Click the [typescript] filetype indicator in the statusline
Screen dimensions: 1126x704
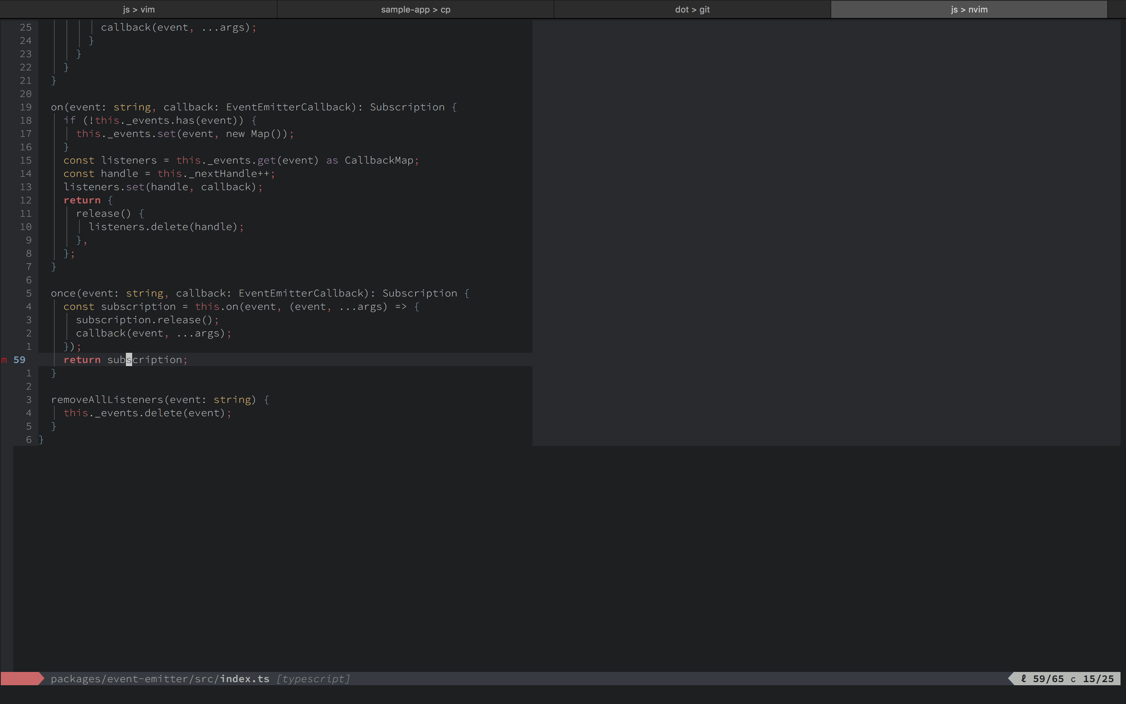click(x=313, y=679)
